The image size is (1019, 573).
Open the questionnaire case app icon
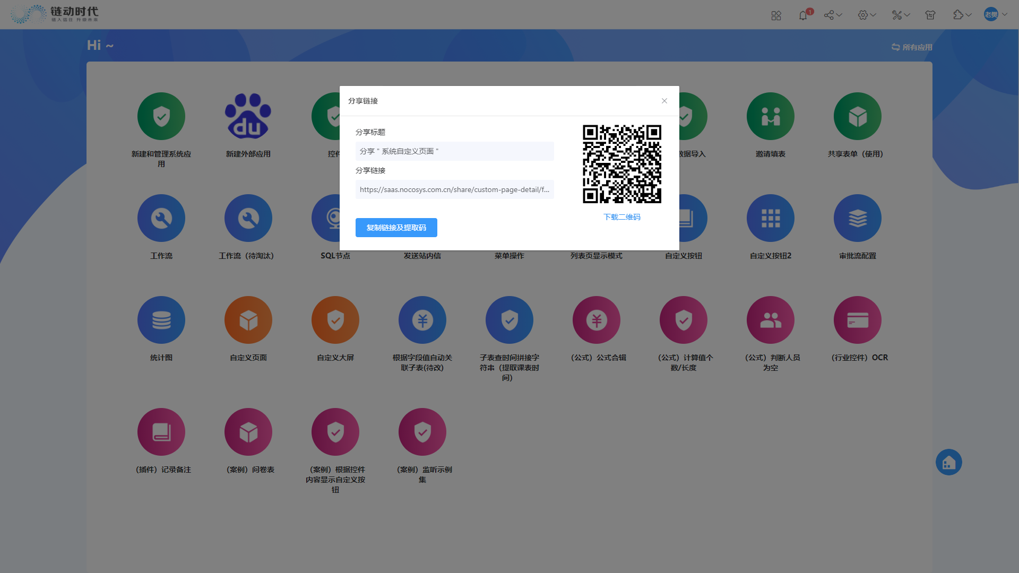248,432
